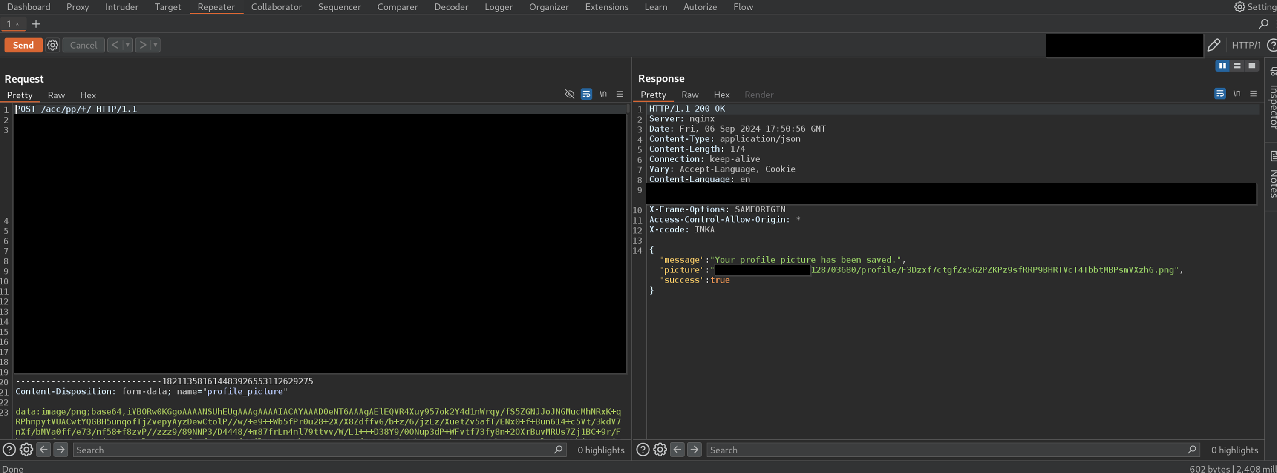Image resolution: width=1277 pixels, height=473 pixels.
Task: Select Response Raw view
Action: click(x=689, y=95)
